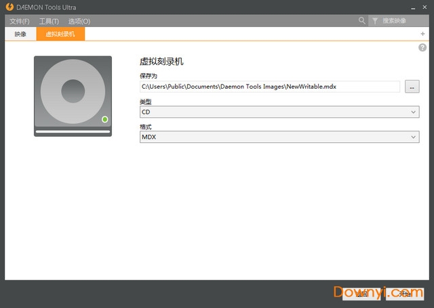
Task: Switch to the 映像 tab
Action: click(x=20, y=34)
